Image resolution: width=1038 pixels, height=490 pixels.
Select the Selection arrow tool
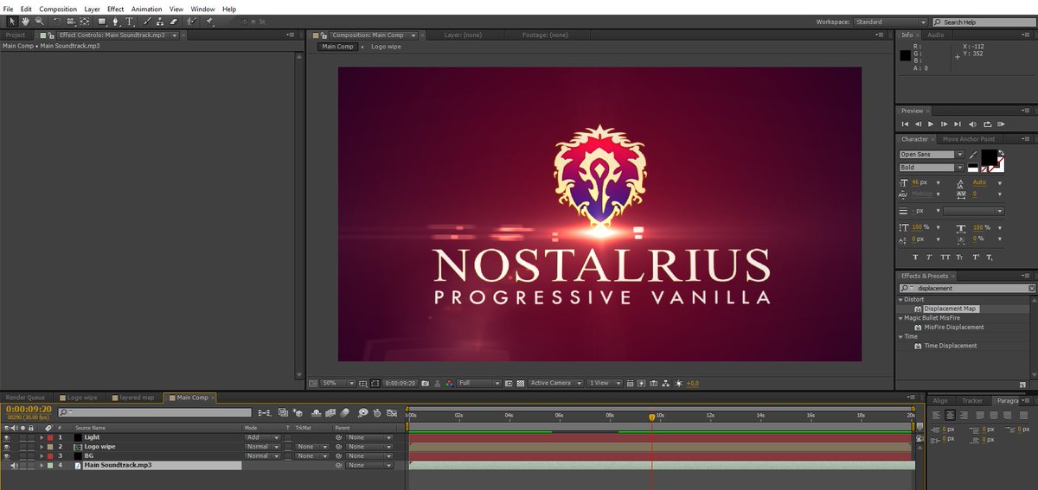click(x=12, y=21)
